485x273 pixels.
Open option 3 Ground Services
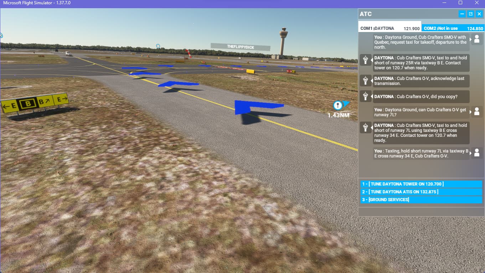[421, 200]
